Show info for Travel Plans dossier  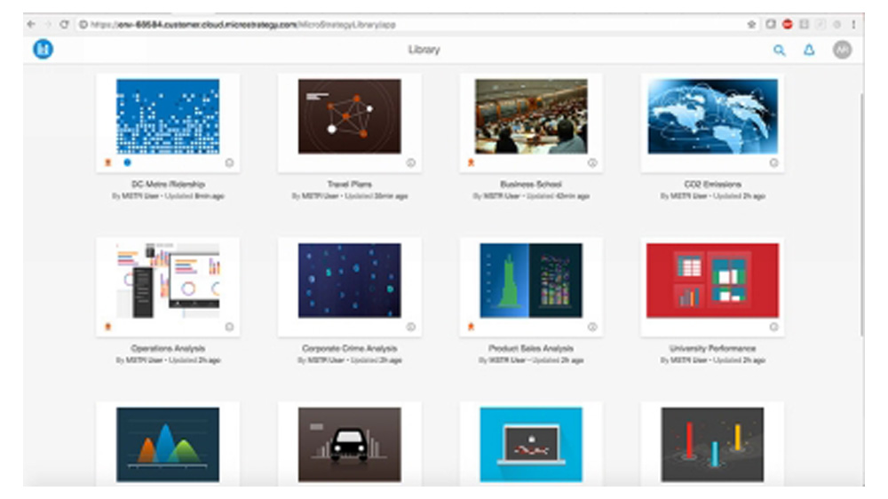coord(410,163)
